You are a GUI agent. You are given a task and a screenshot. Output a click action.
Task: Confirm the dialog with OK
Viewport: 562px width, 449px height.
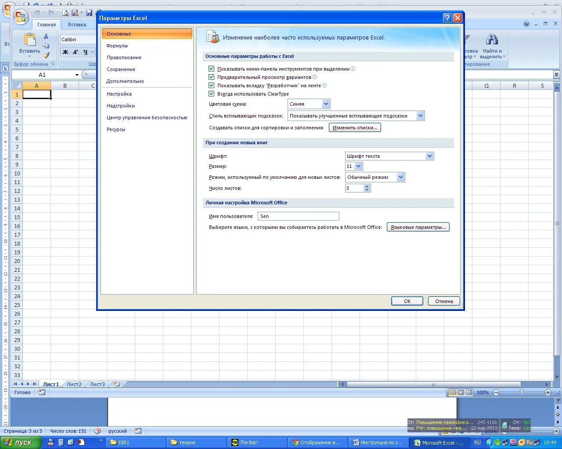[407, 301]
